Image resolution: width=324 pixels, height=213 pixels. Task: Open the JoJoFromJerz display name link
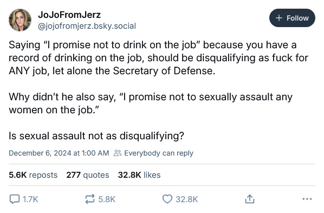coord(69,15)
